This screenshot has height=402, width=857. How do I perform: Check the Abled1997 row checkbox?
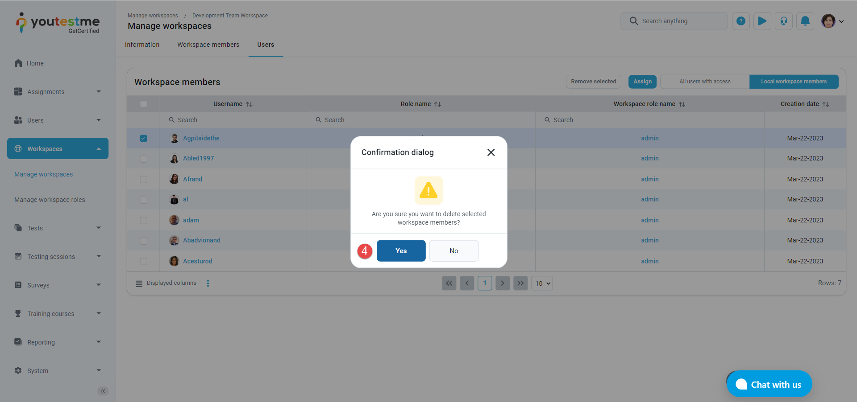coord(143,159)
